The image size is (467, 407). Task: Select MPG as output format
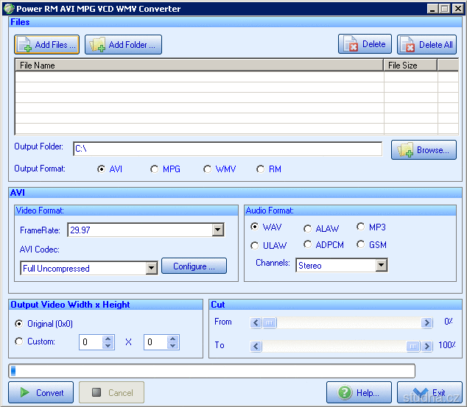click(155, 169)
